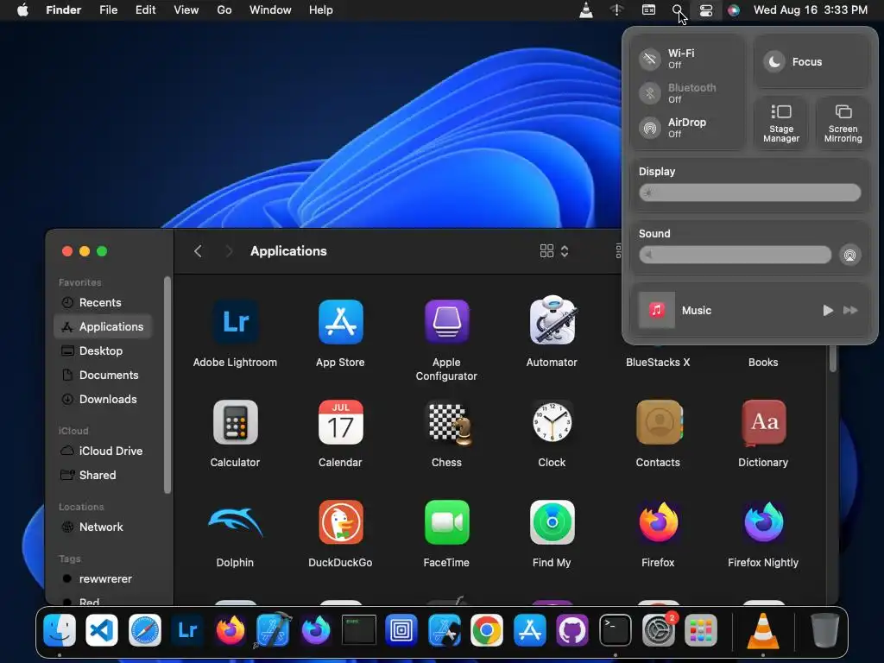Open the Trash in the Dock
The width and height of the screenshot is (884, 663).
pos(824,629)
